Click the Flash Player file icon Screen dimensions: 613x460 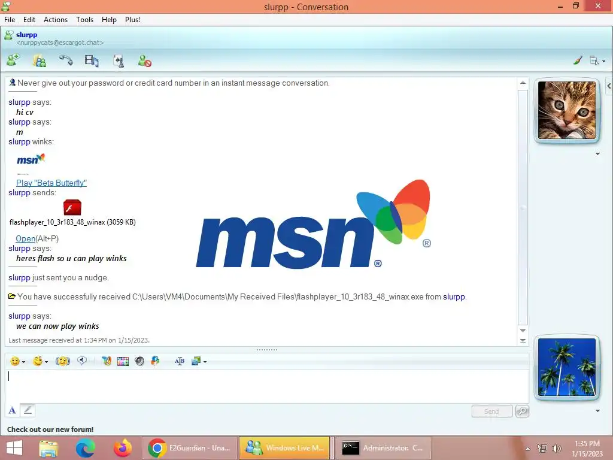pos(72,208)
